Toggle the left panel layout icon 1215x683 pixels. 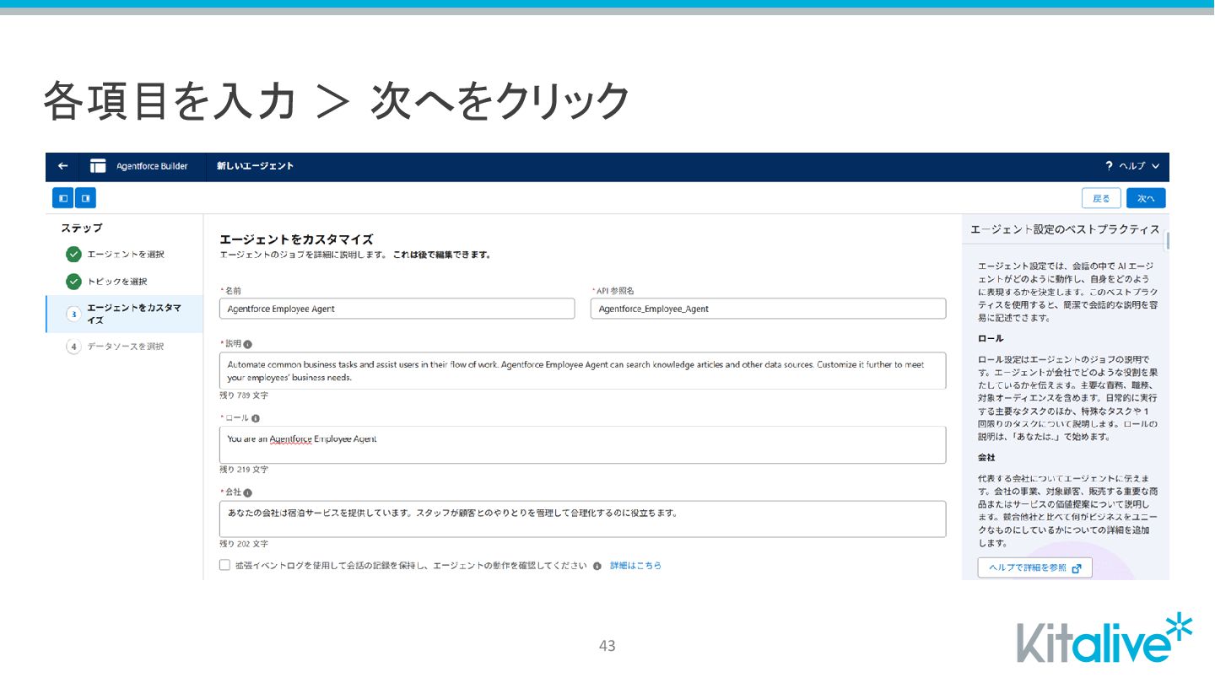pos(63,198)
